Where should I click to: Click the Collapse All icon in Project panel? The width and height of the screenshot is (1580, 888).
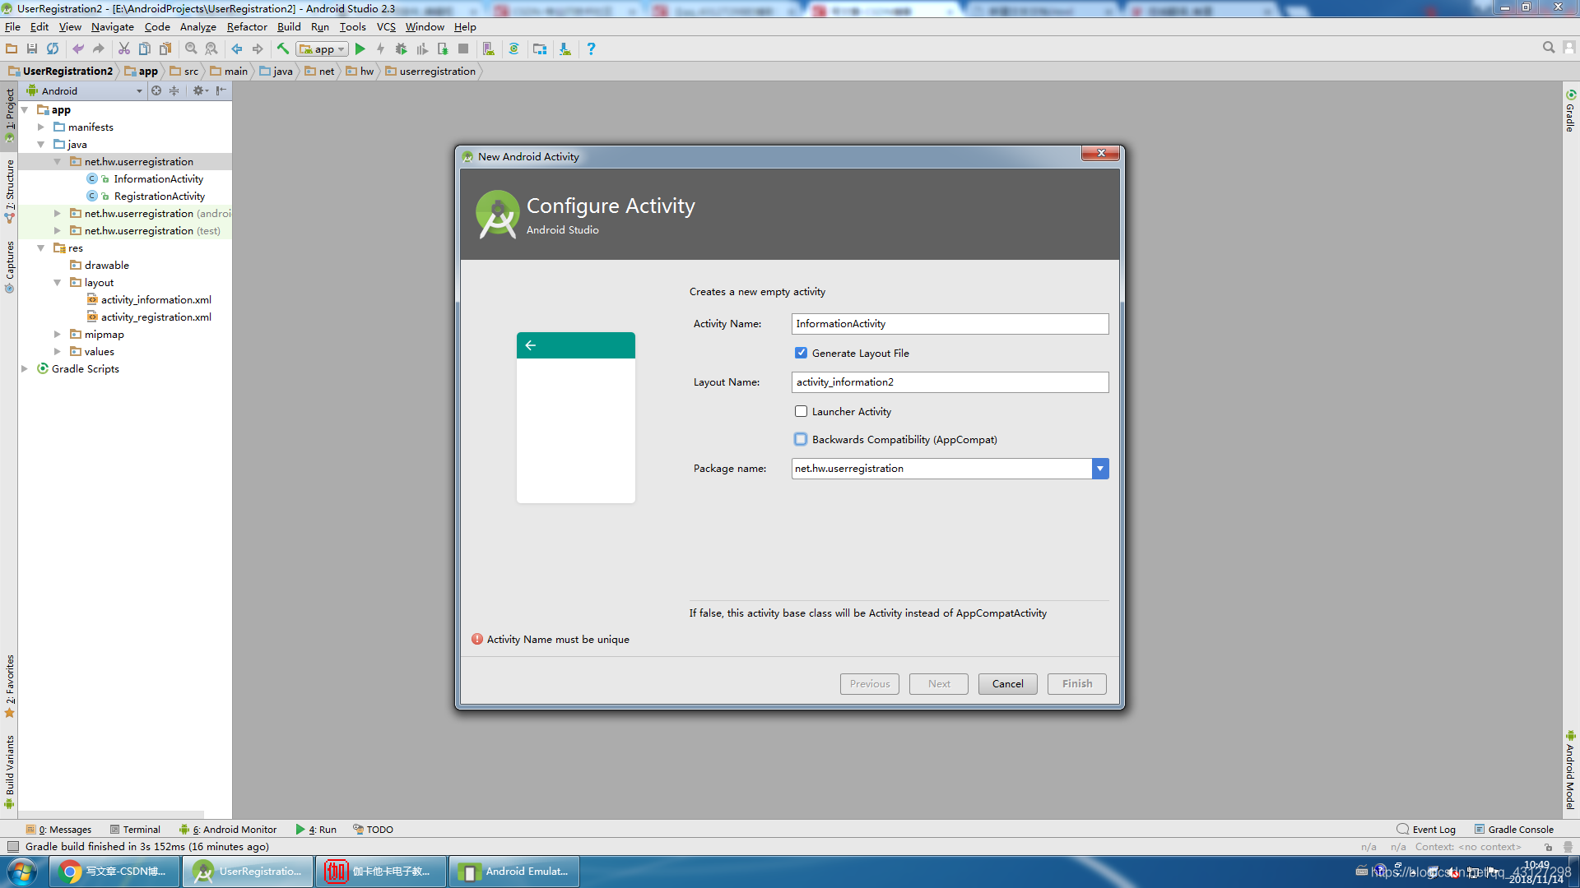[x=174, y=91]
